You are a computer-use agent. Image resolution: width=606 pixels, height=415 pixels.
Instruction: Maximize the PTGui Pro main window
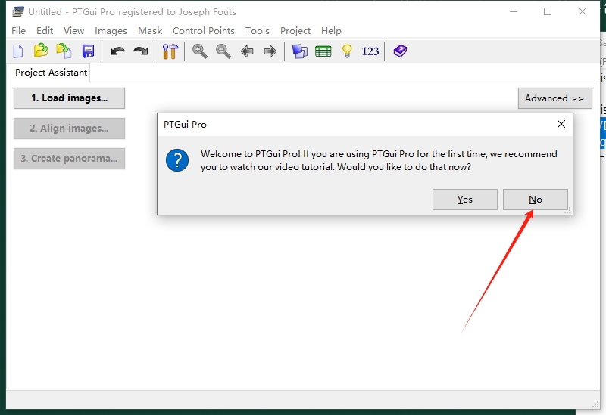(x=548, y=11)
